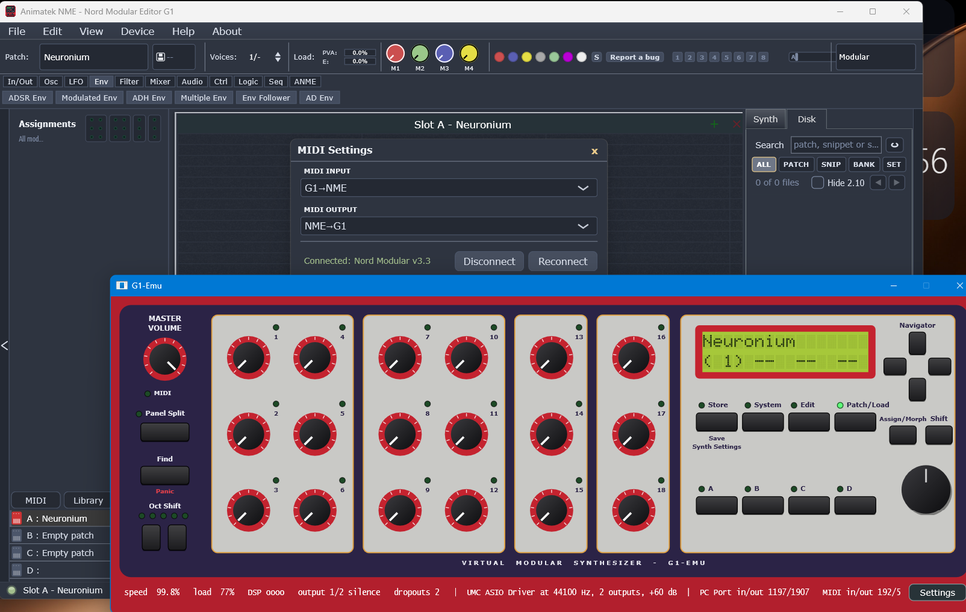Click the next page arrow in browser panel
Screen dimensions: 966x612
point(897,183)
